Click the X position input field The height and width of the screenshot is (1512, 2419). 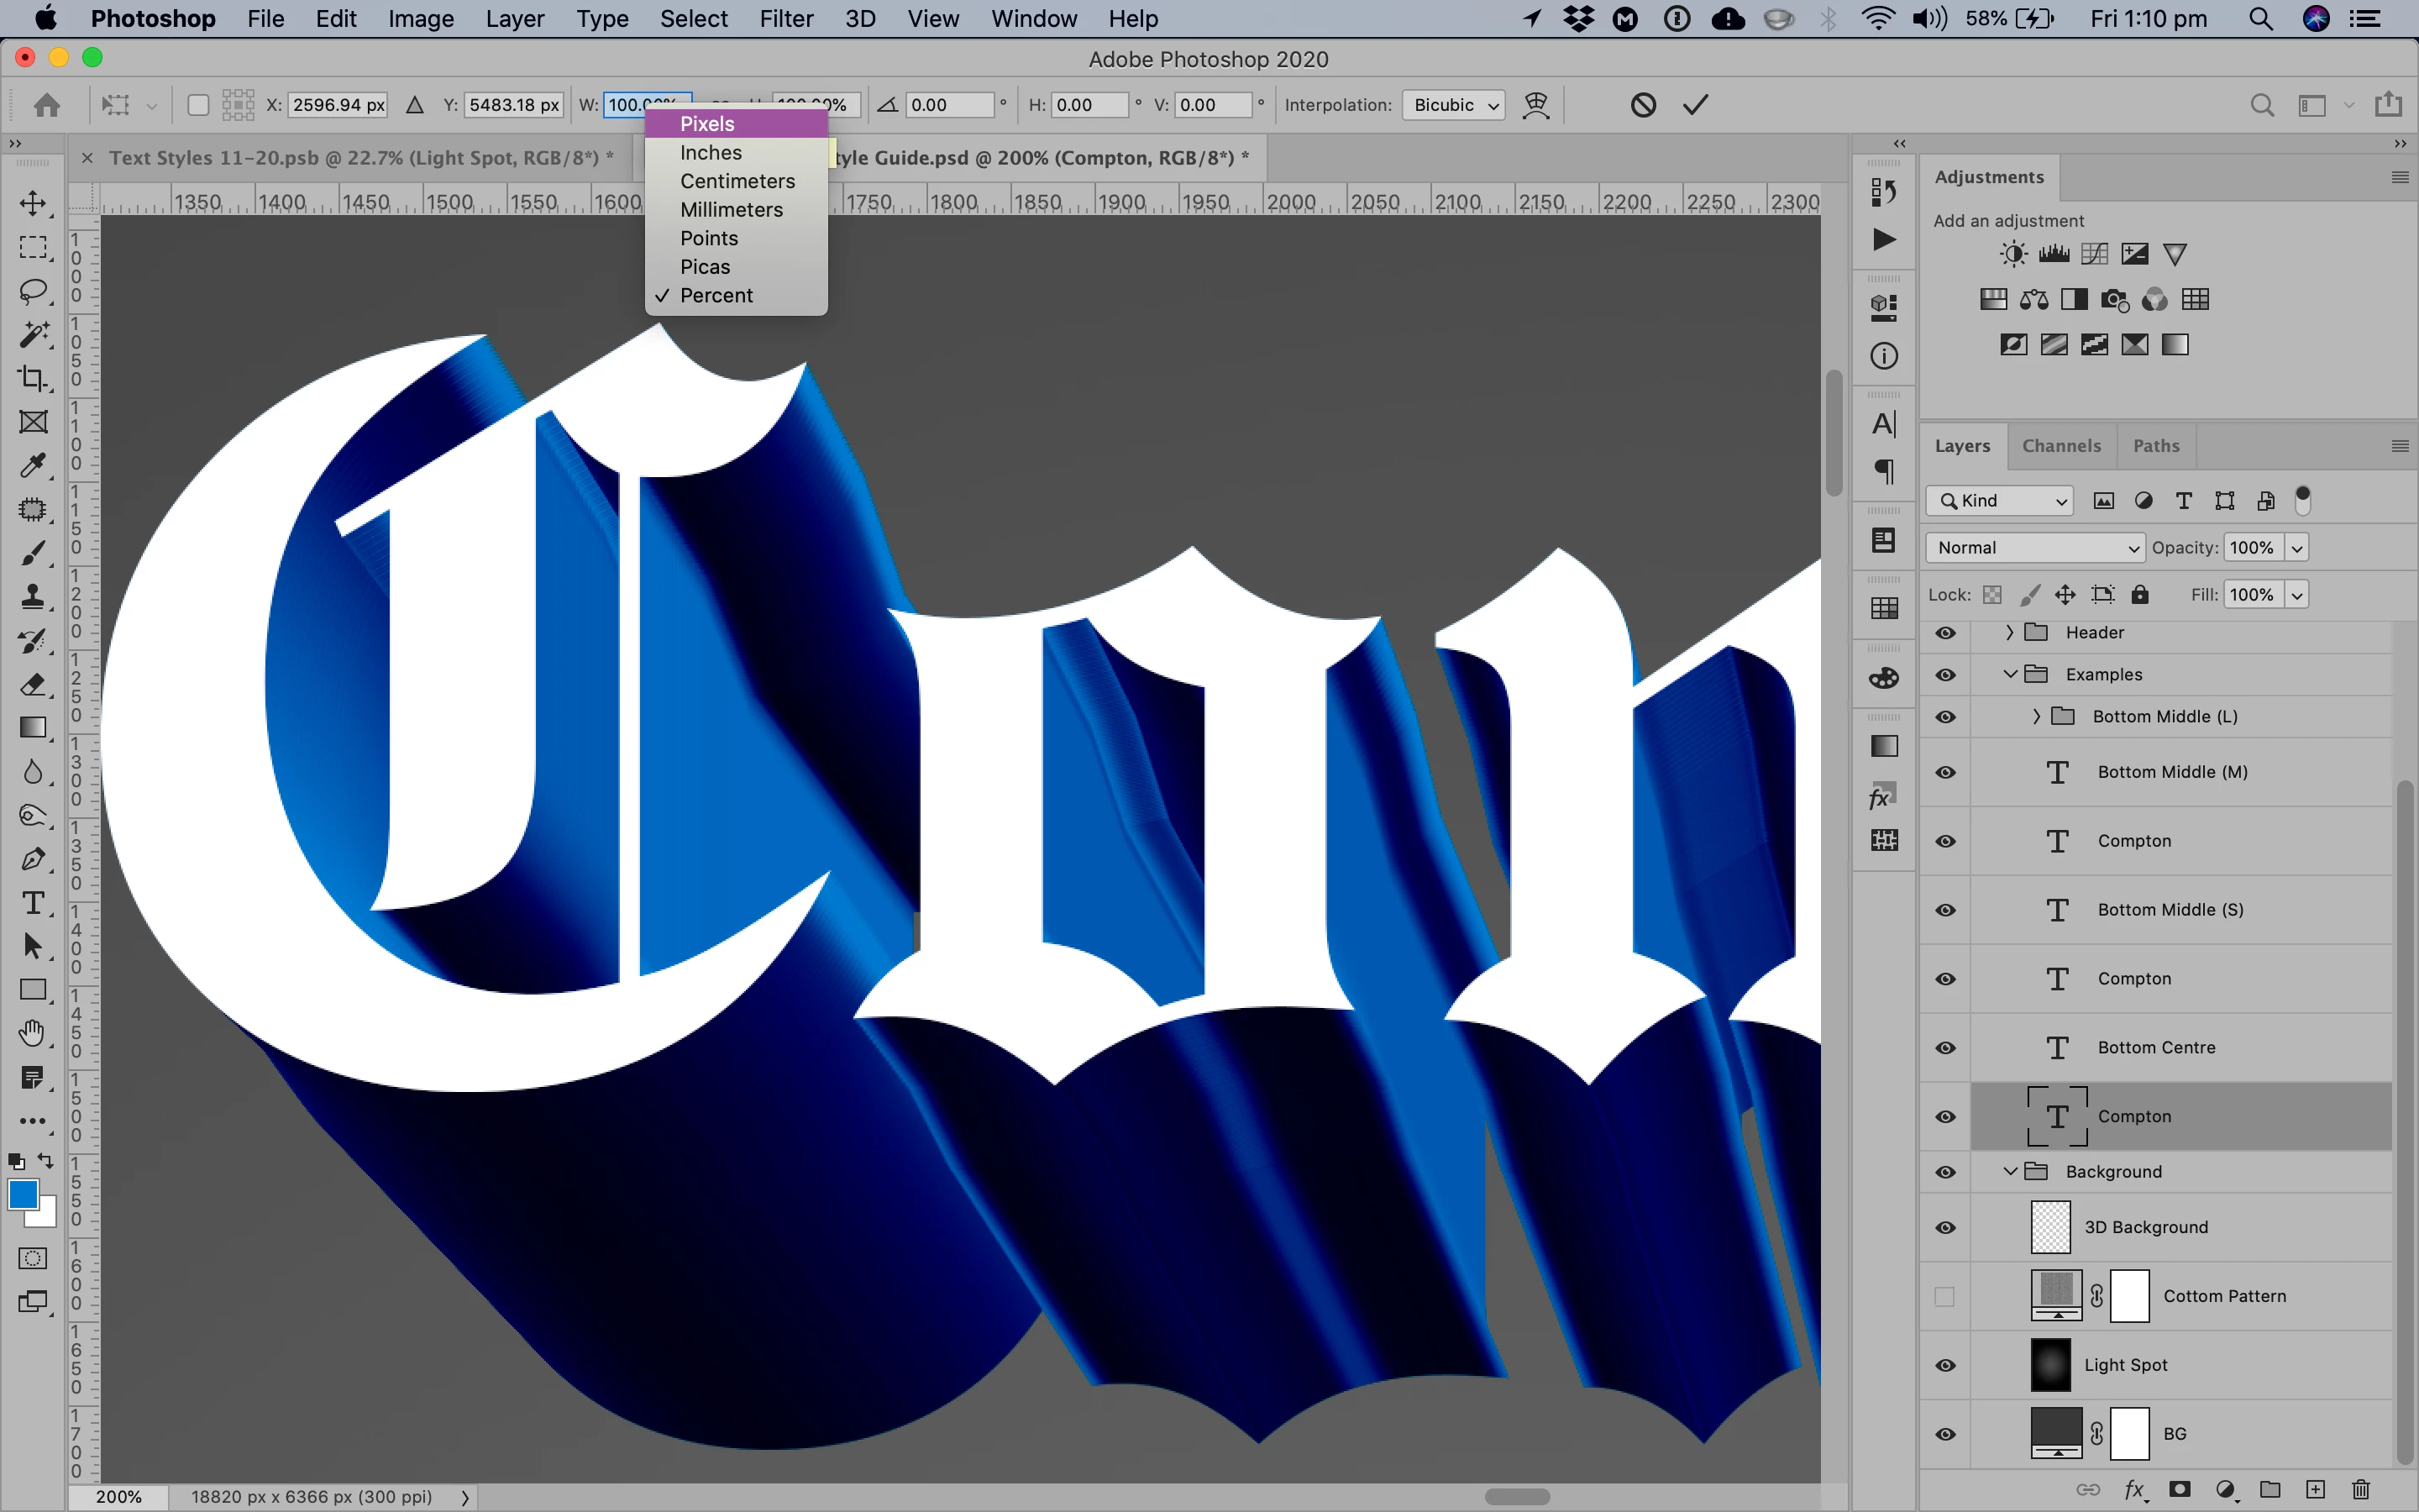click(338, 105)
